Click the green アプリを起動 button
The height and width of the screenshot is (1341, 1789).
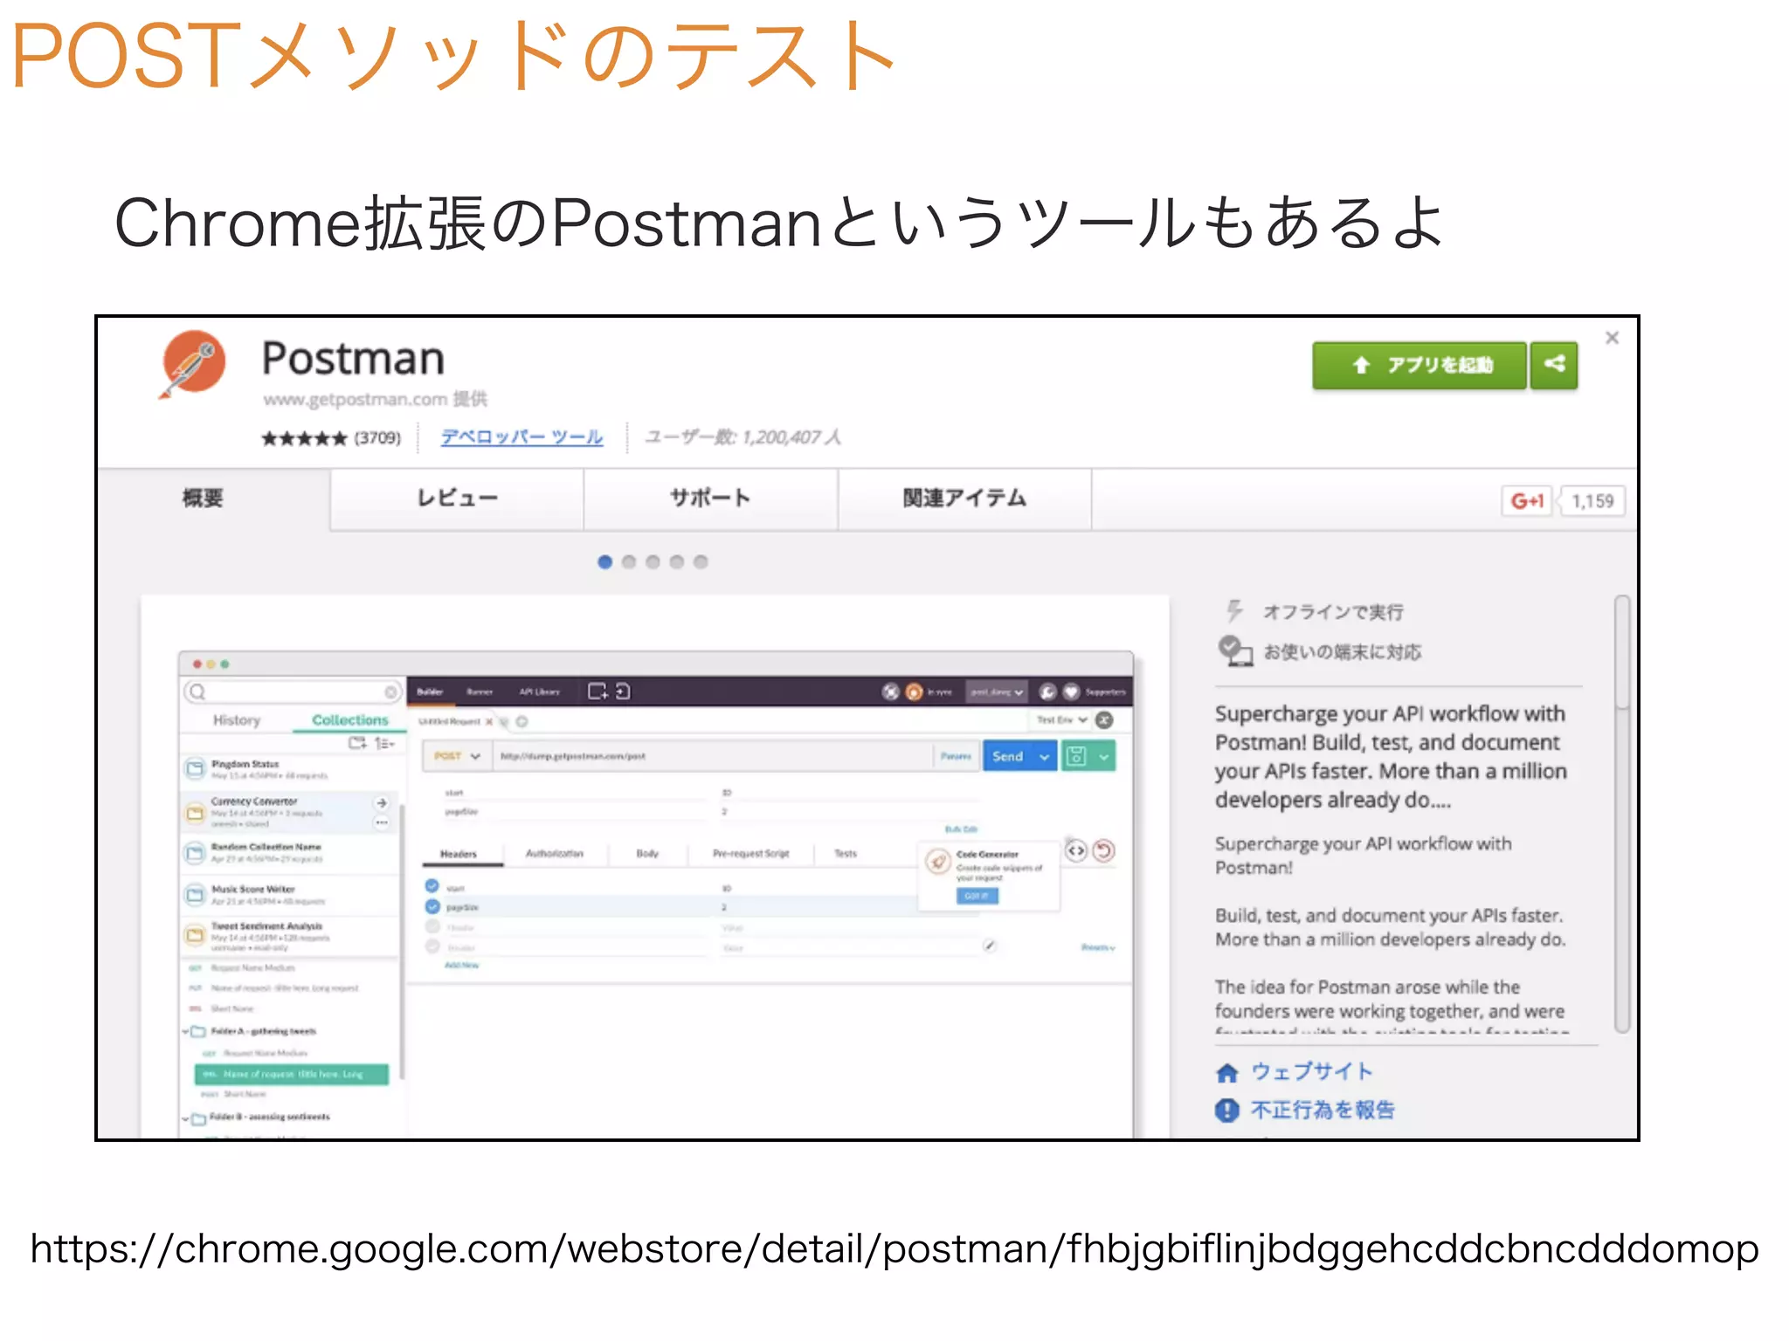pyautogui.click(x=1419, y=365)
